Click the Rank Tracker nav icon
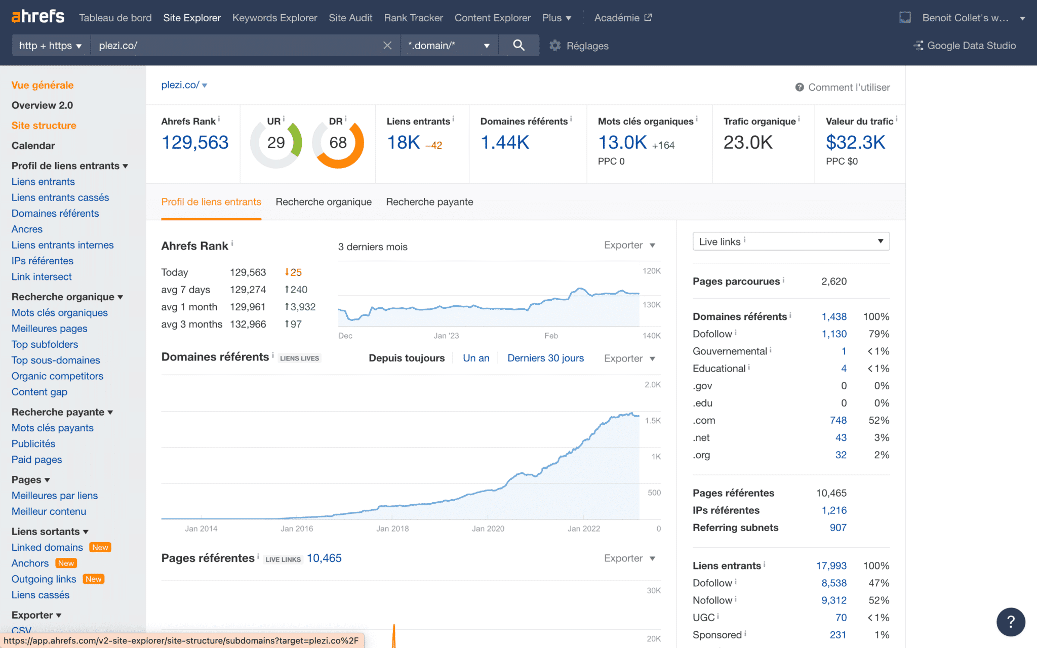 pos(413,16)
